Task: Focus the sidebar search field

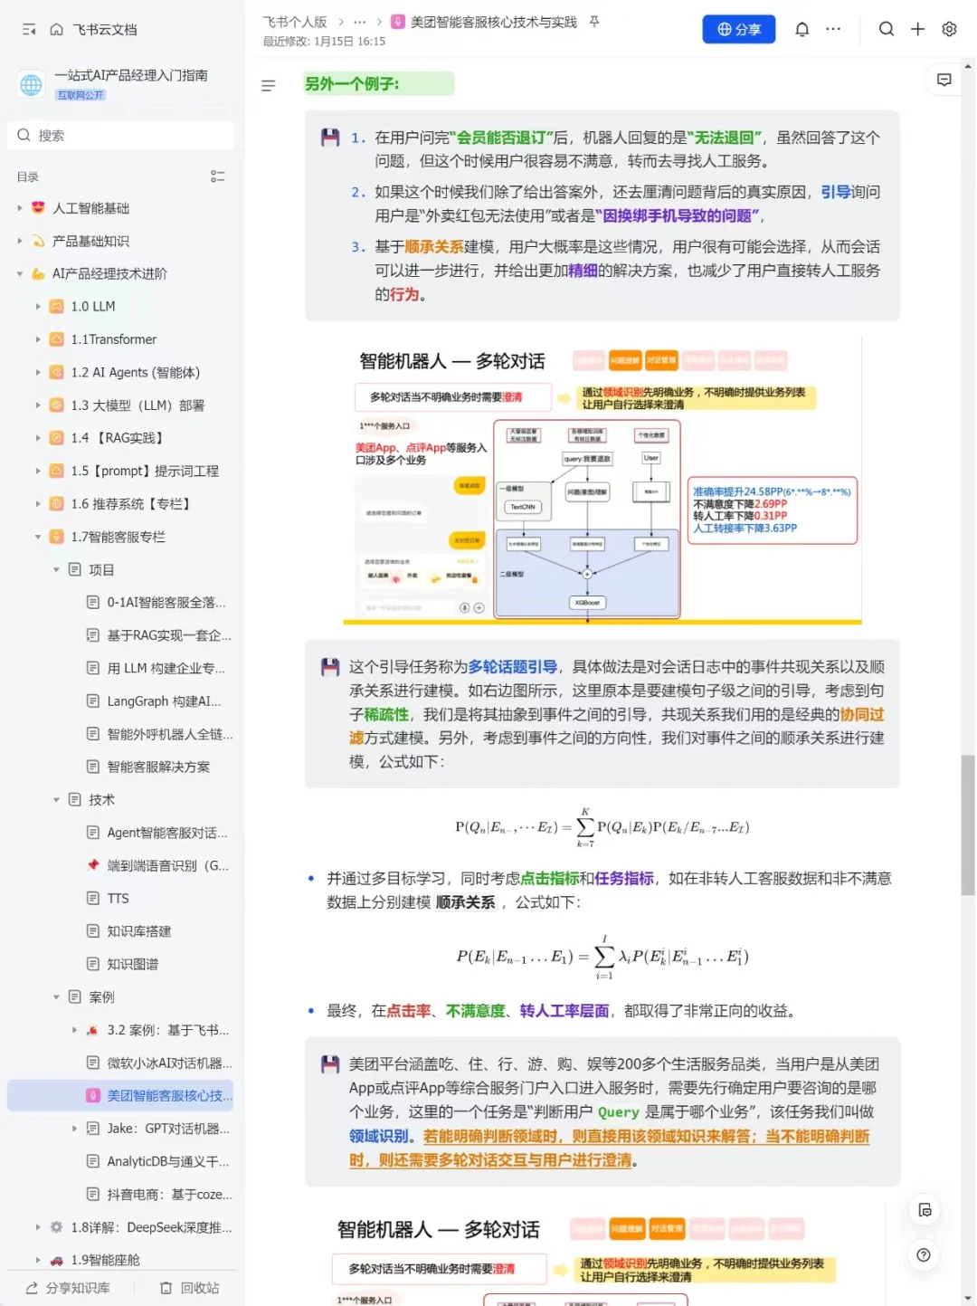Action: [x=120, y=135]
